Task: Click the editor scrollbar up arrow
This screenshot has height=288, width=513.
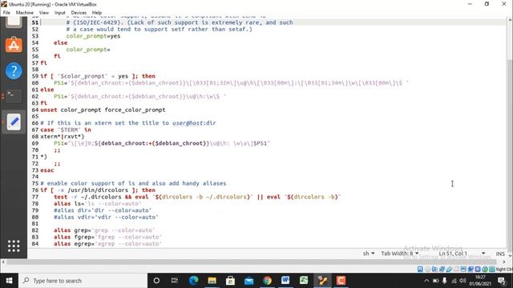Action: point(510,20)
